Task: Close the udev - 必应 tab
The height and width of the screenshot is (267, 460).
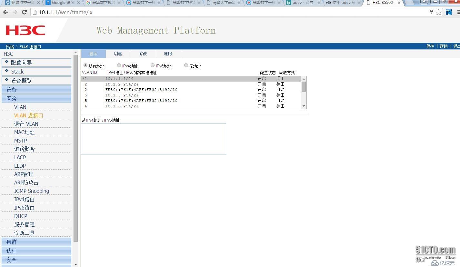Action: (x=319, y=3)
